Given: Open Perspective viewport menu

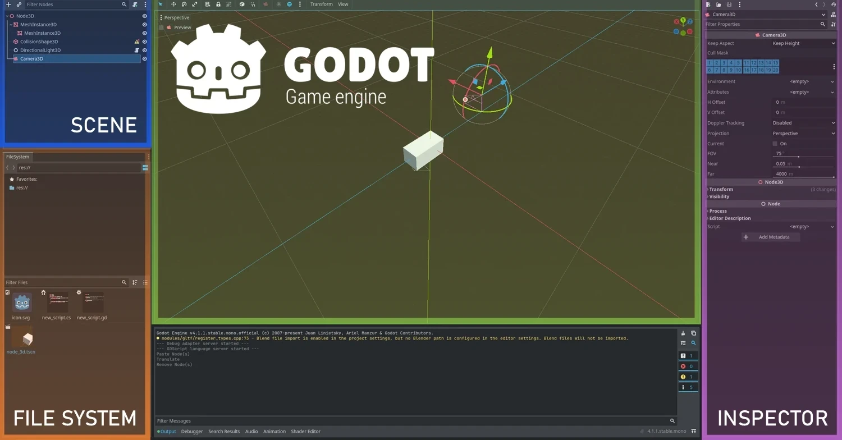Looking at the screenshot, I should (175, 18).
